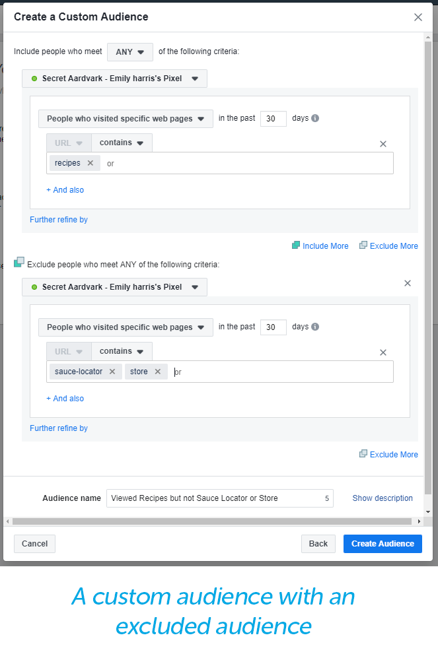The height and width of the screenshot is (660, 438).
Task: Click the Back button
Action: 318,543
